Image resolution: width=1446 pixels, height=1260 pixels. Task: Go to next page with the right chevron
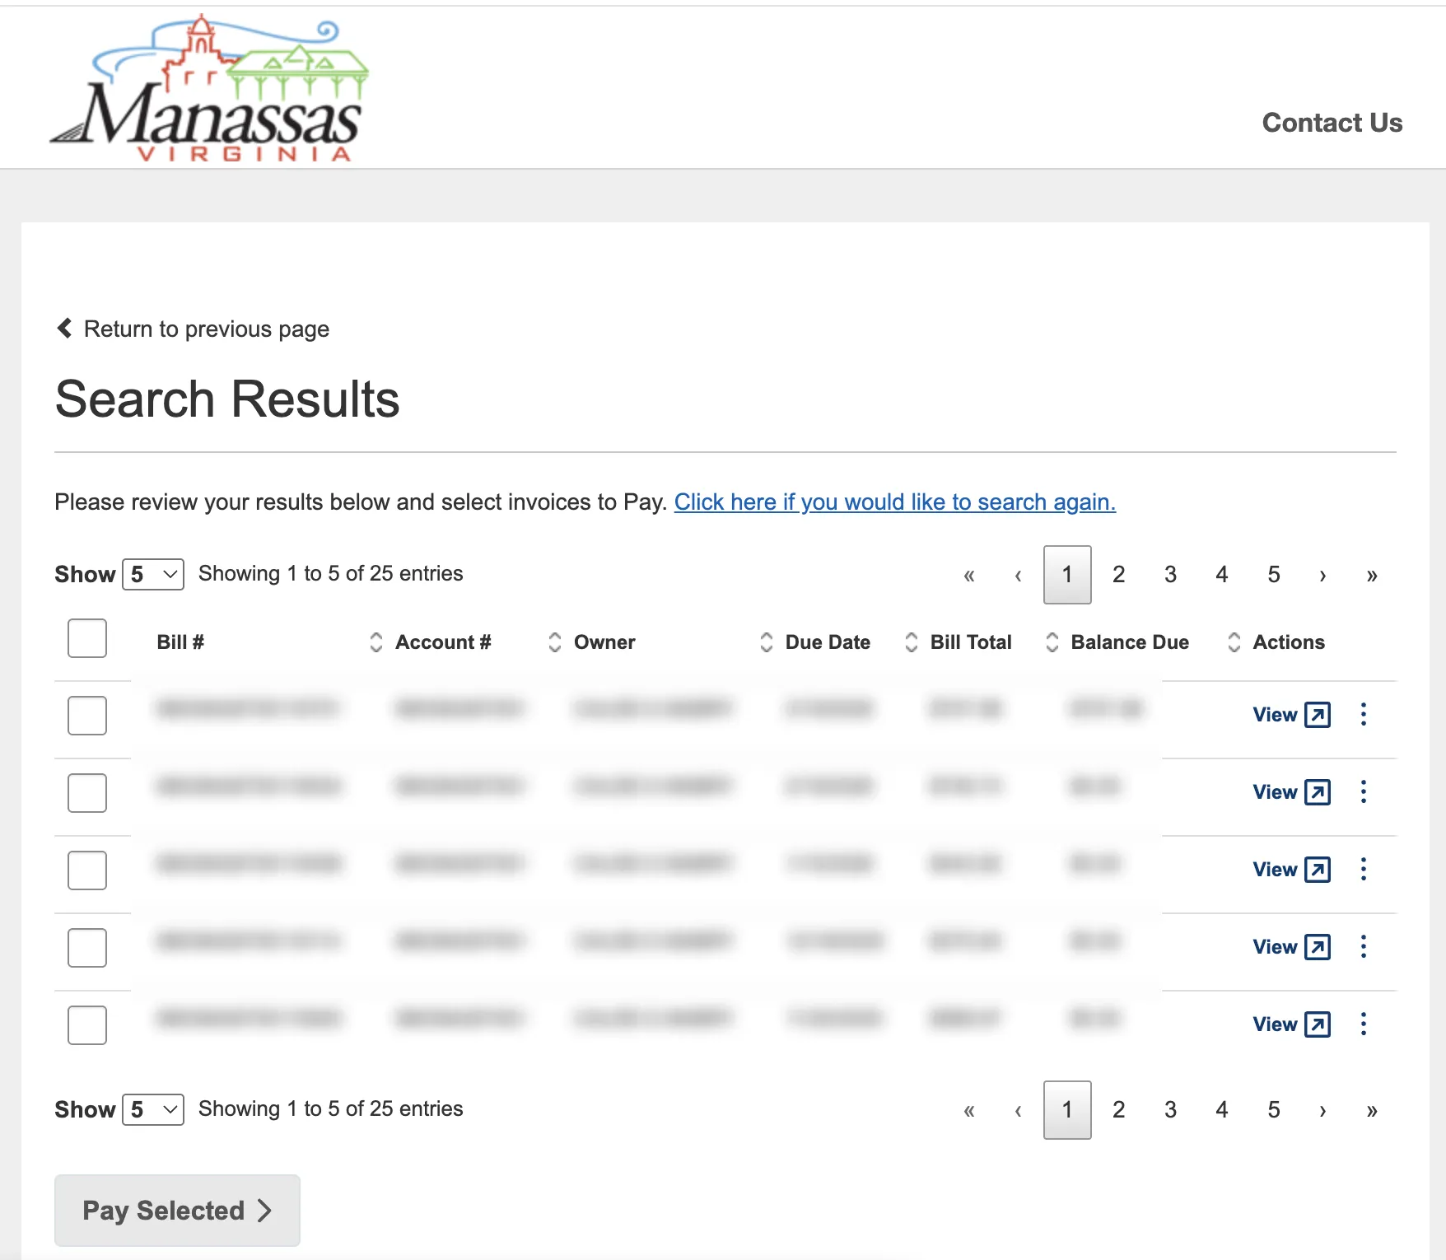click(1322, 575)
